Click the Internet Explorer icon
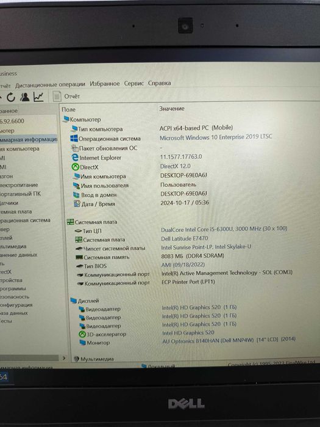Screen dimensions: 320x427 tap(75, 158)
